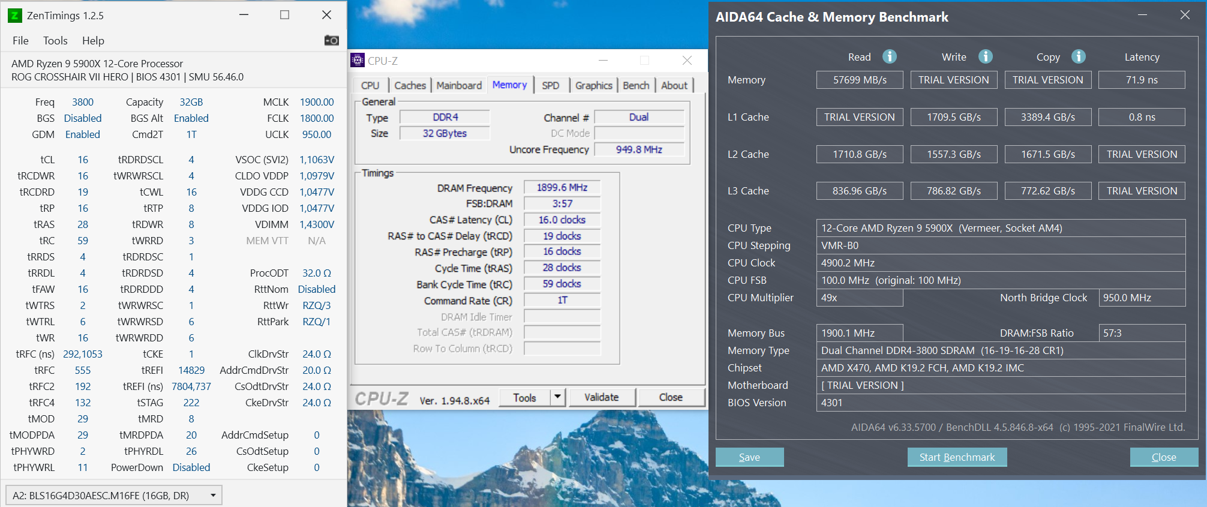The width and height of the screenshot is (1207, 507).
Task: Click the Close button at AIDA64 bottom
Action: [x=1164, y=457]
